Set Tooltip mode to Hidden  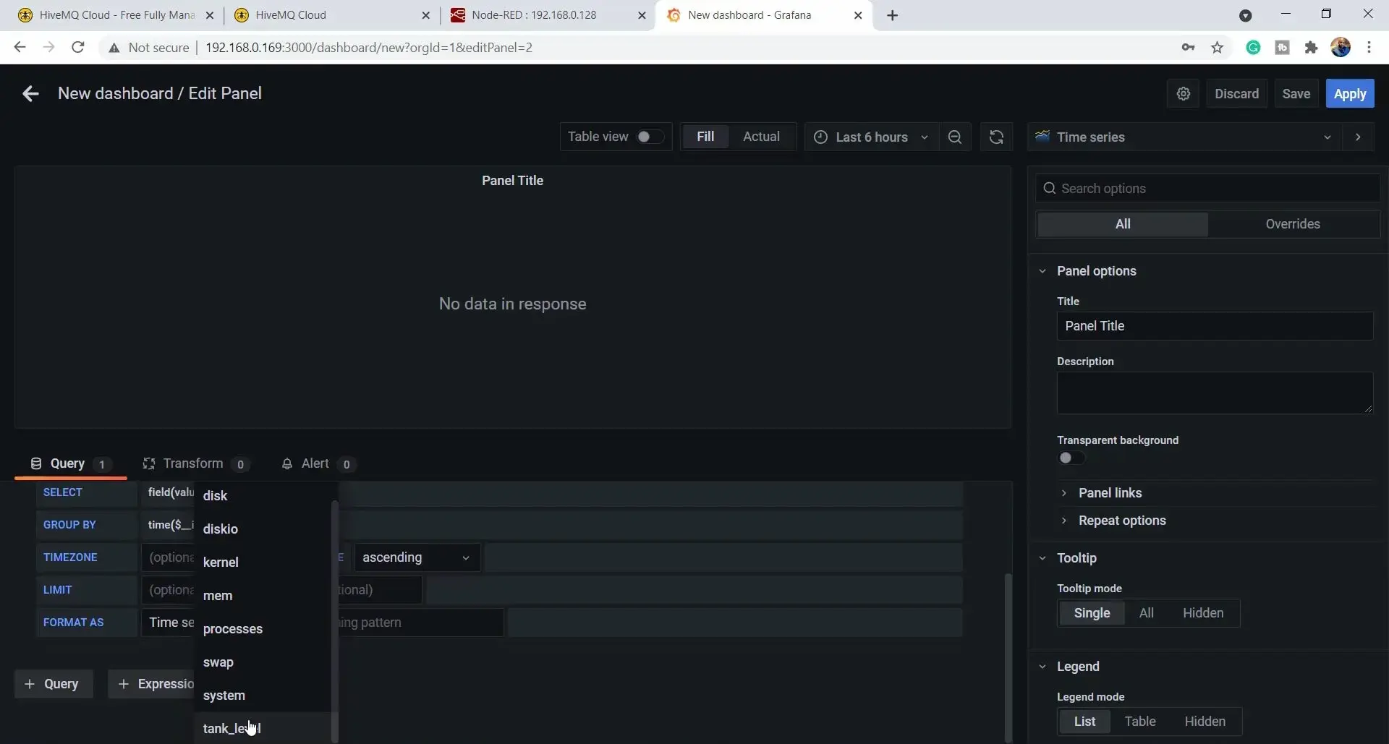pos(1203,613)
